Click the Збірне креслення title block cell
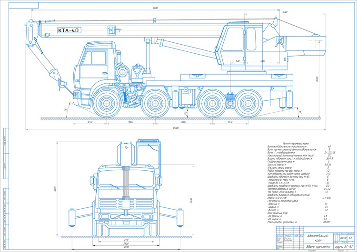 point(318,247)
